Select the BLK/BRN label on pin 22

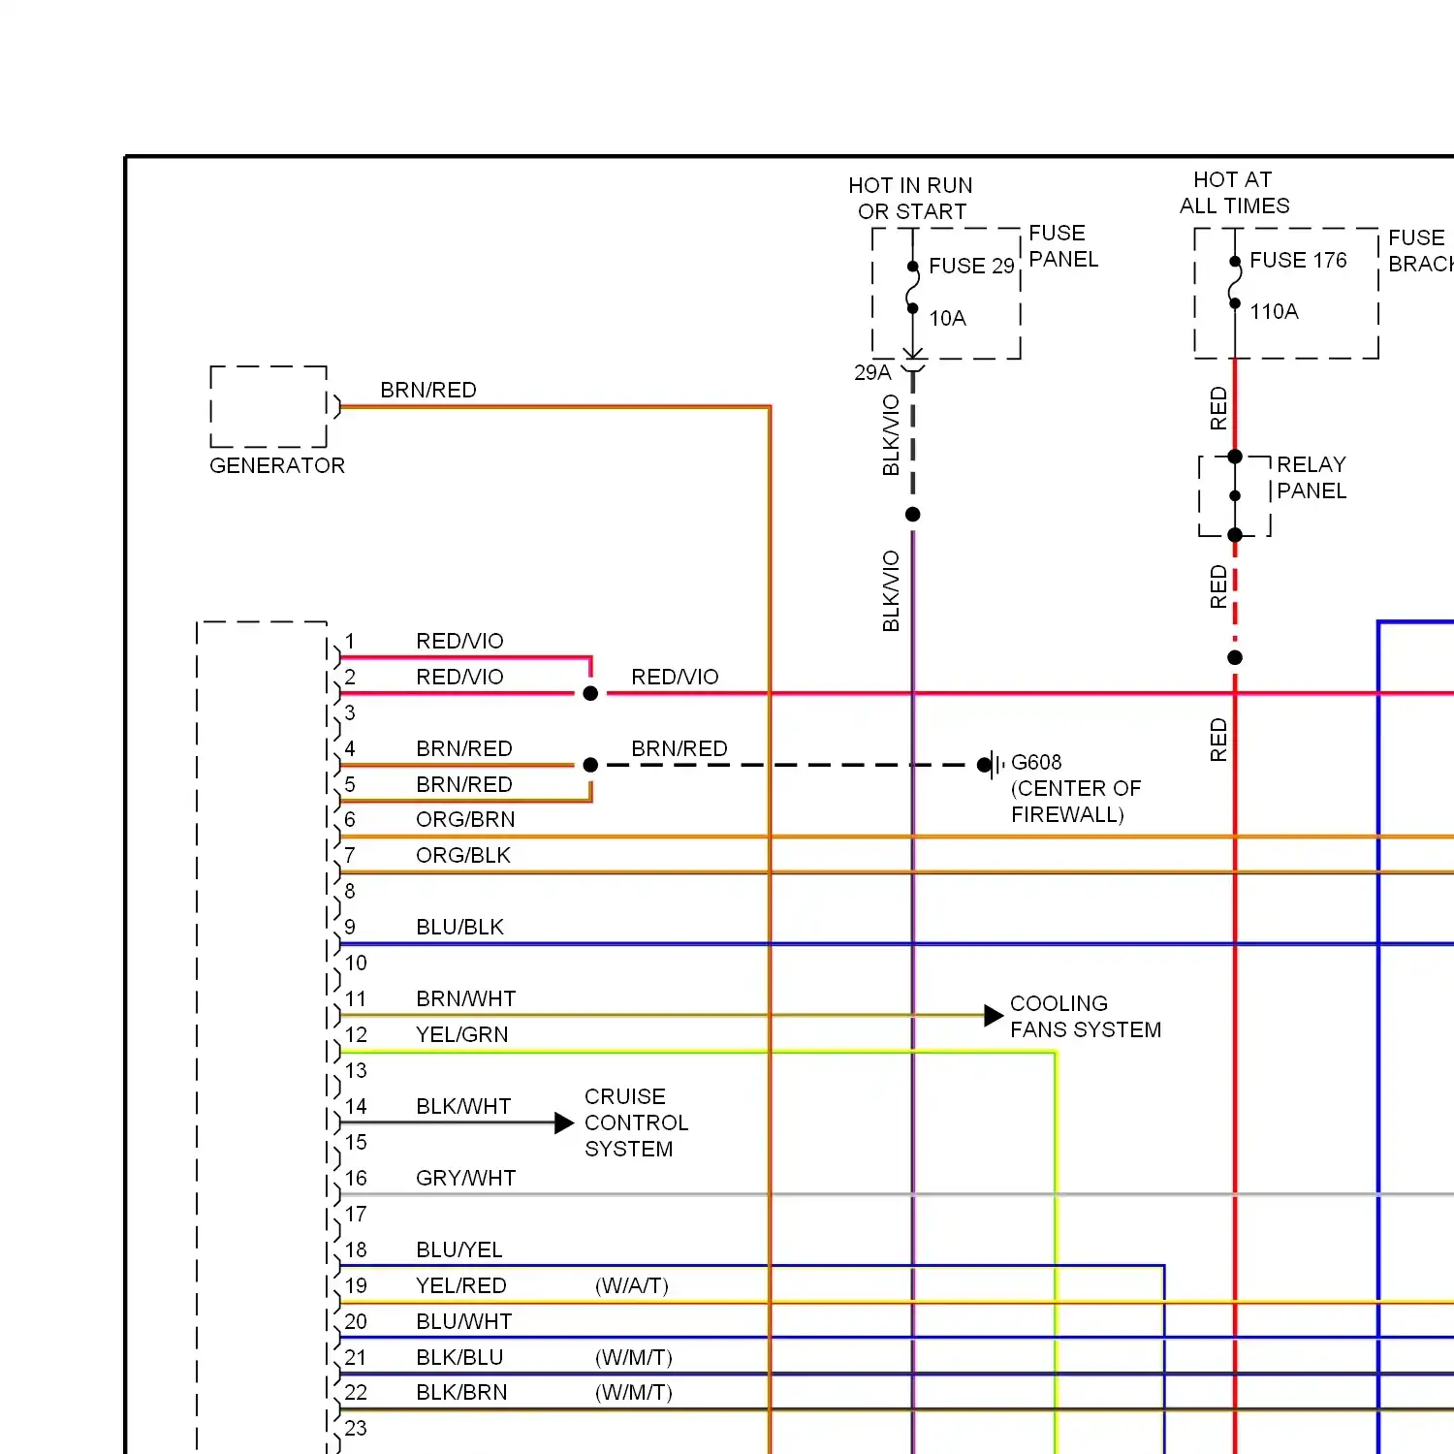pos(461,1392)
